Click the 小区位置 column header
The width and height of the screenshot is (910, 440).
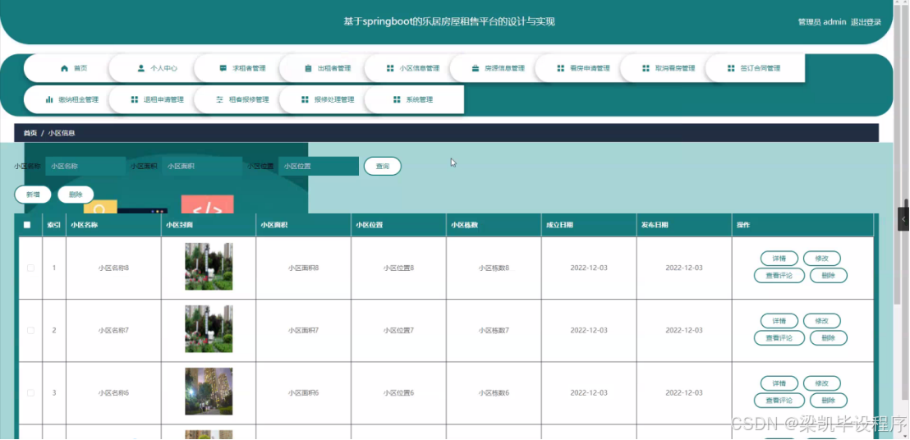398,225
